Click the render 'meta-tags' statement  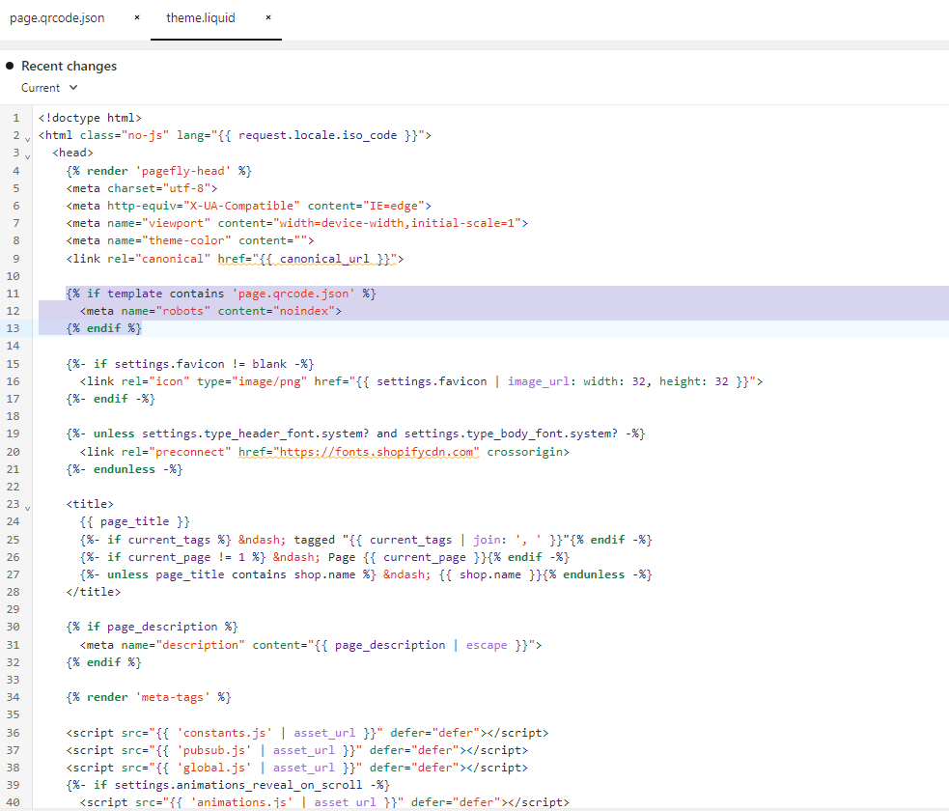coord(149,697)
